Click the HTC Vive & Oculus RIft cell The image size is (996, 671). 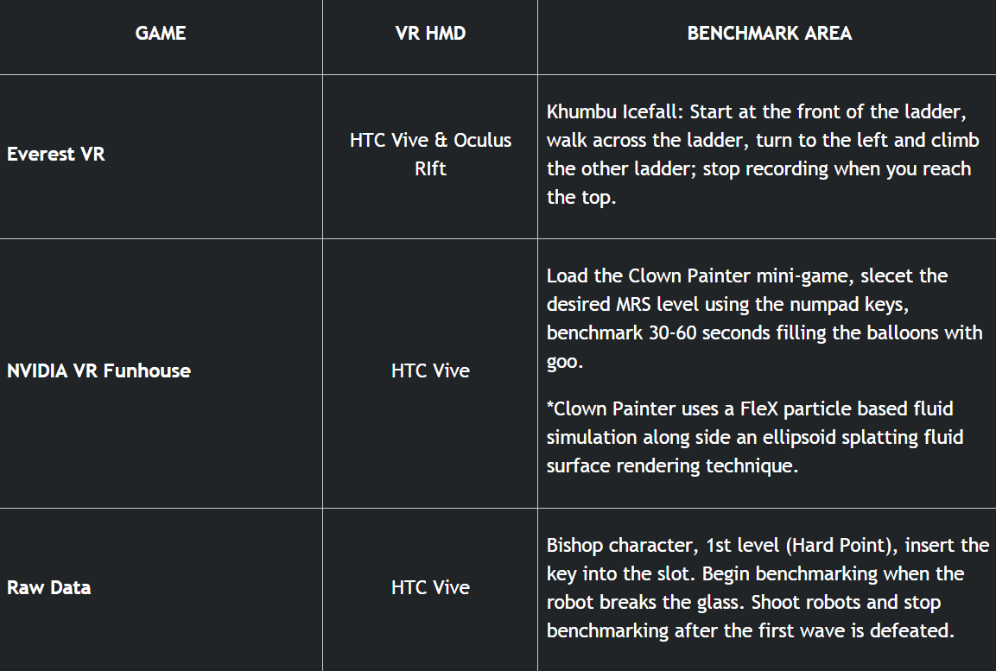(430, 154)
